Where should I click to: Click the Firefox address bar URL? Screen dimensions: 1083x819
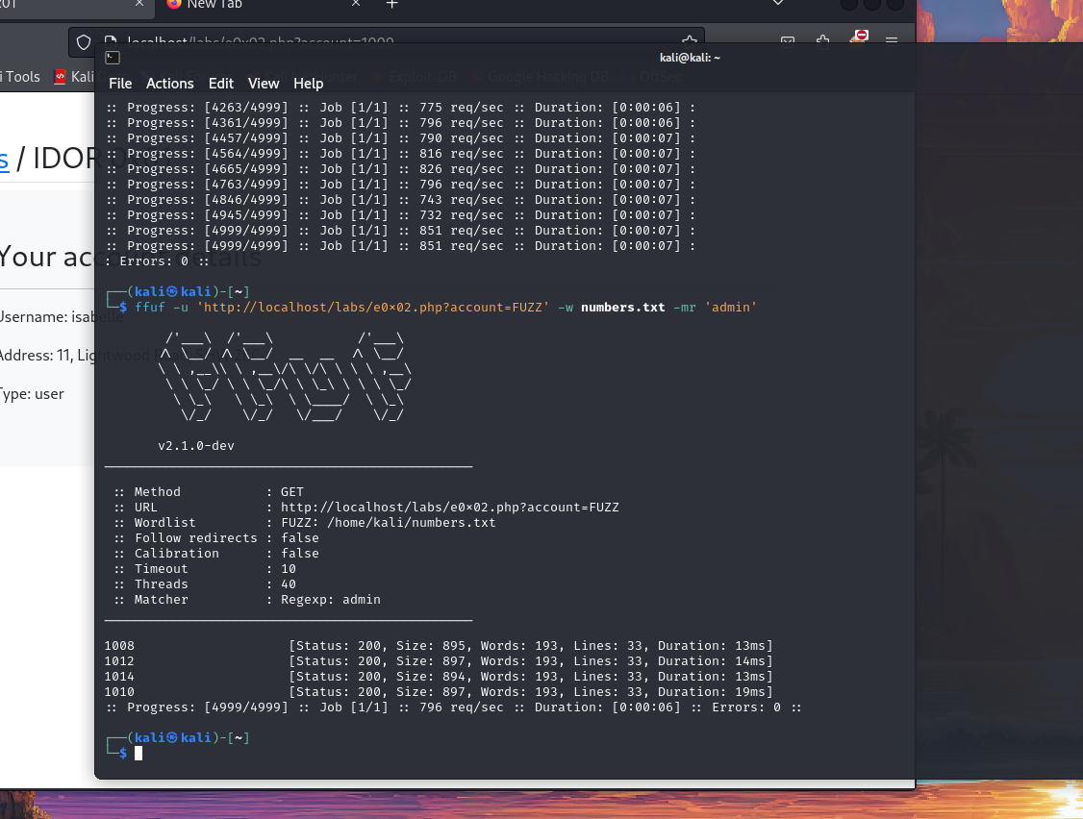(261, 41)
